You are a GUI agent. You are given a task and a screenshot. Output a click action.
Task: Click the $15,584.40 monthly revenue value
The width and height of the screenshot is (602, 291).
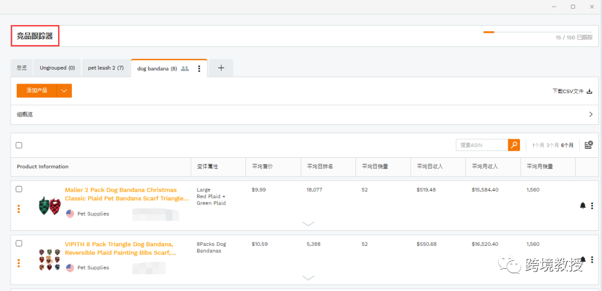point(485,190)
